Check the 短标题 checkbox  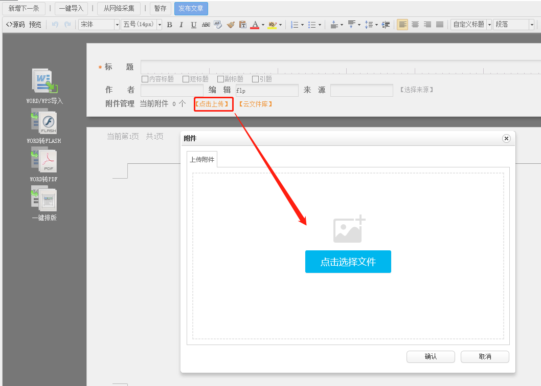pyautogui.click(x=186, y=79)
